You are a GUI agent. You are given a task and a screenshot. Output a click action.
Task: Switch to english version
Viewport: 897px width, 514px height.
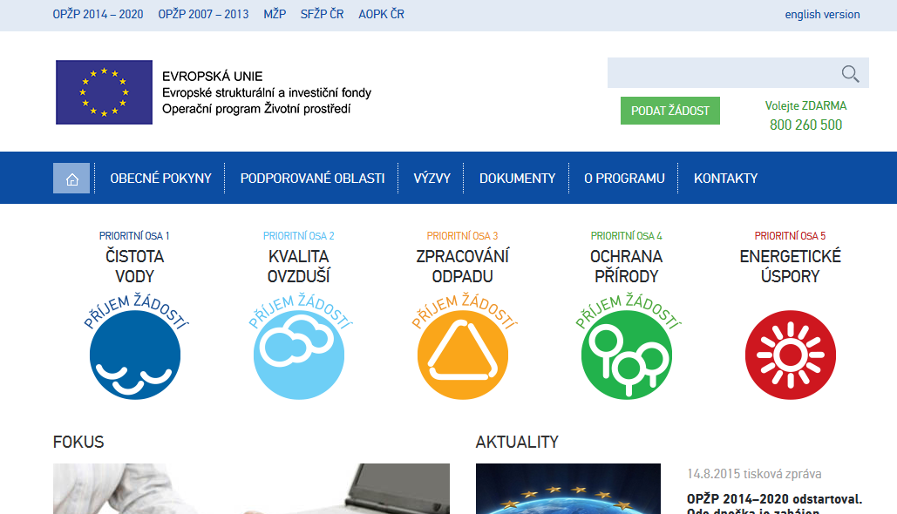point(822,14)
